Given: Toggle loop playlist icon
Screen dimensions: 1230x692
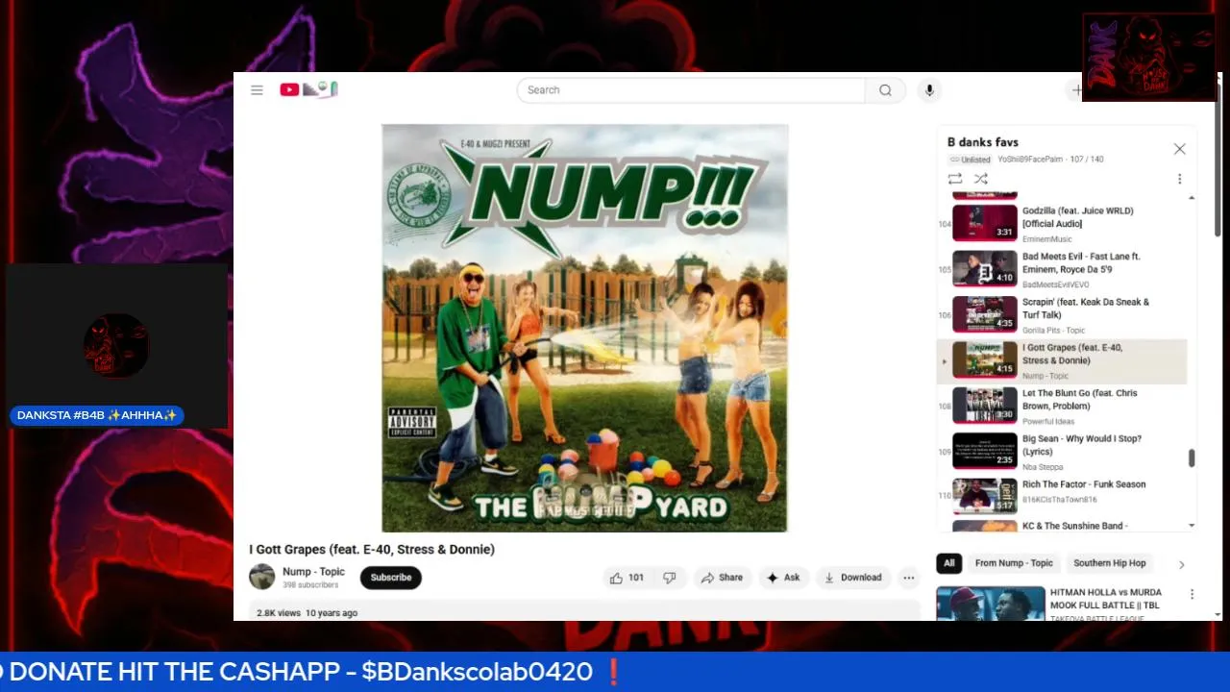Looking at the screenshot, I should [954, 179].
